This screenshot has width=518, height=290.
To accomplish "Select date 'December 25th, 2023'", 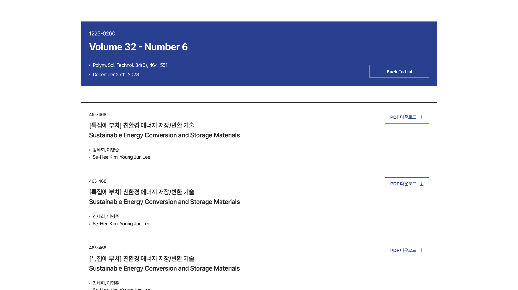I will point(116,75).
